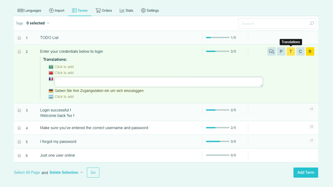Click the Select All Page link
333x187 pixels.
coord(27,172)
